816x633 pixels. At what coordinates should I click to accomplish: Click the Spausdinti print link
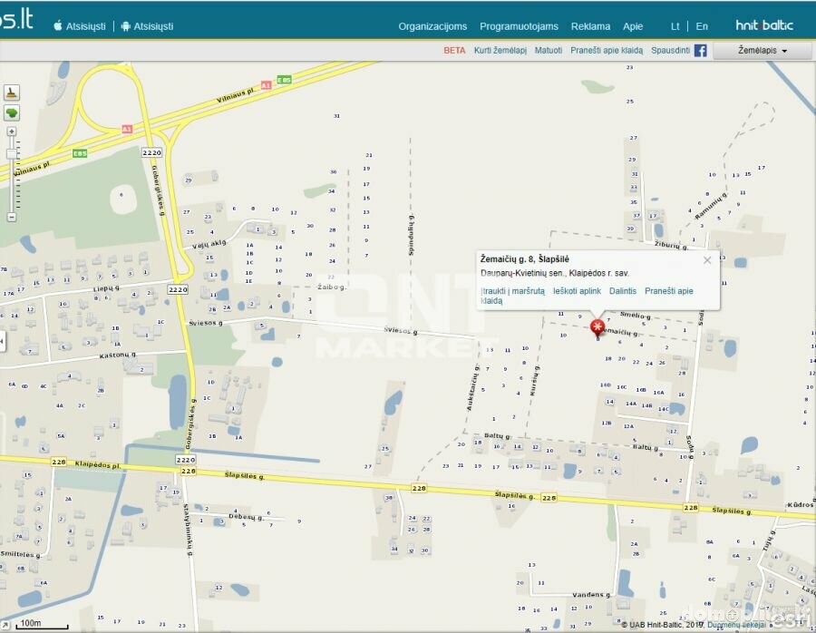click(x=670, y=51)
